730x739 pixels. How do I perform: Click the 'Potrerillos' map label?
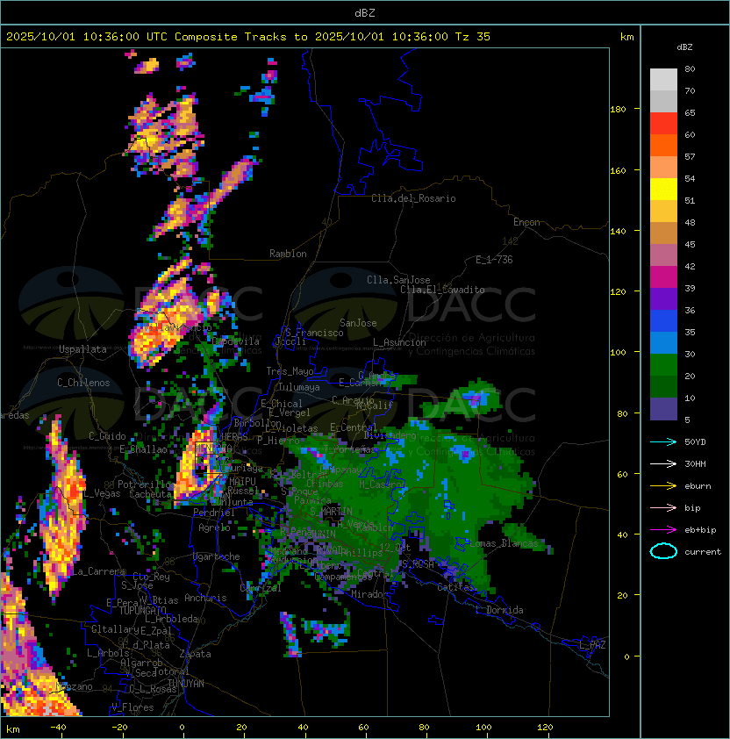[x=147, y=484]
